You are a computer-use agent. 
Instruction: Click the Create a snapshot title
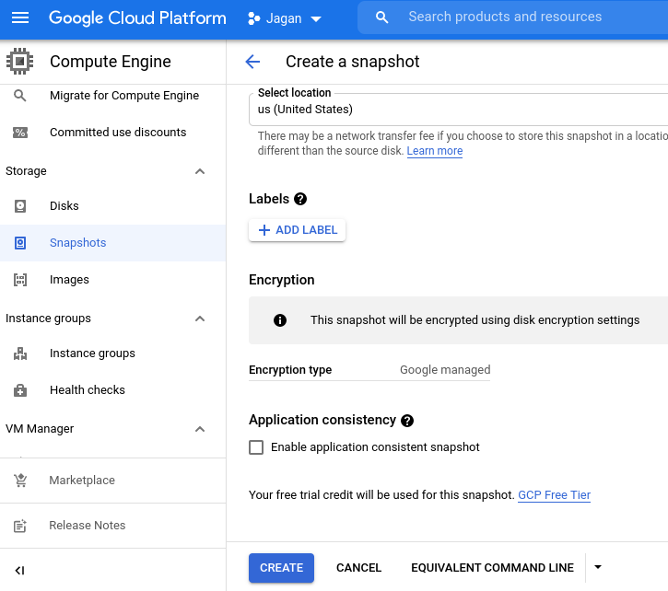352,62
